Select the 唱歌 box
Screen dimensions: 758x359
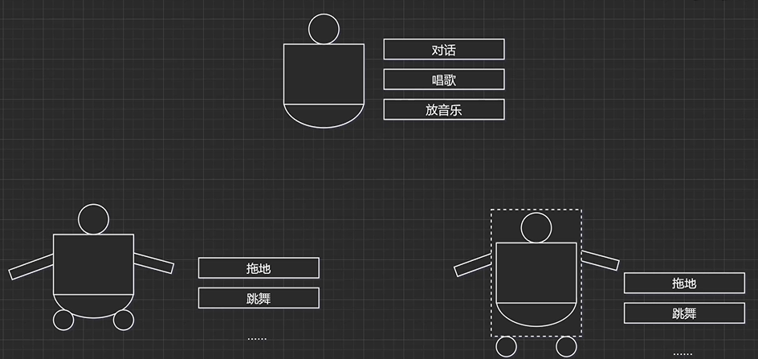[x=444, y=80]
